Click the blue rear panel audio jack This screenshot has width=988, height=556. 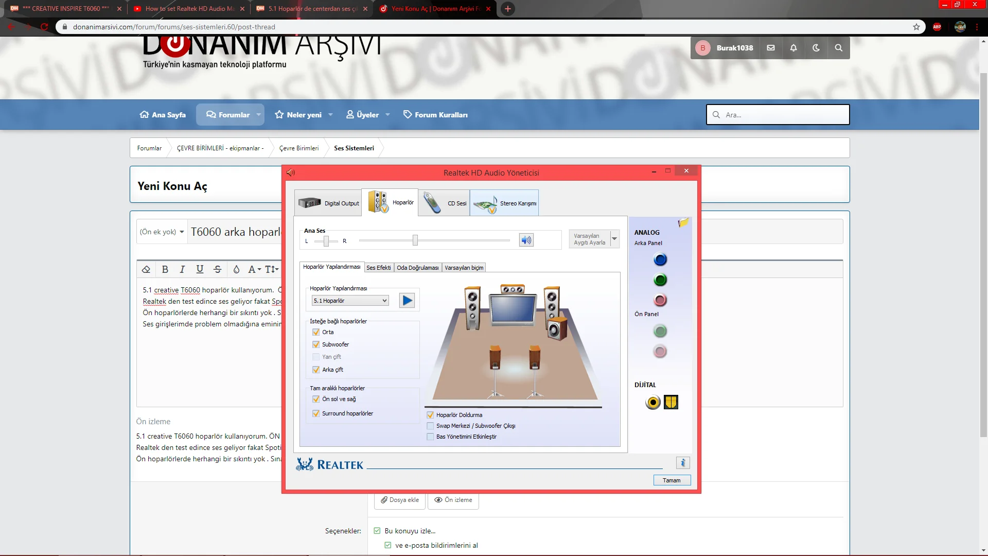pyautogui.click(x=660, y=259)
